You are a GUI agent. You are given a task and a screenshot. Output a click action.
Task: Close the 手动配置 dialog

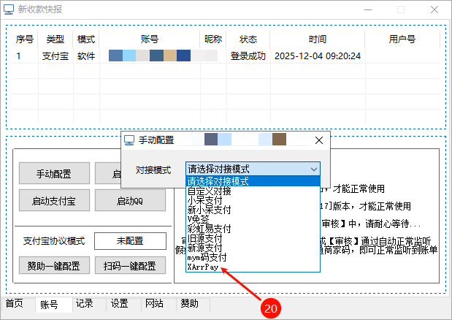[x=318, y=140]
